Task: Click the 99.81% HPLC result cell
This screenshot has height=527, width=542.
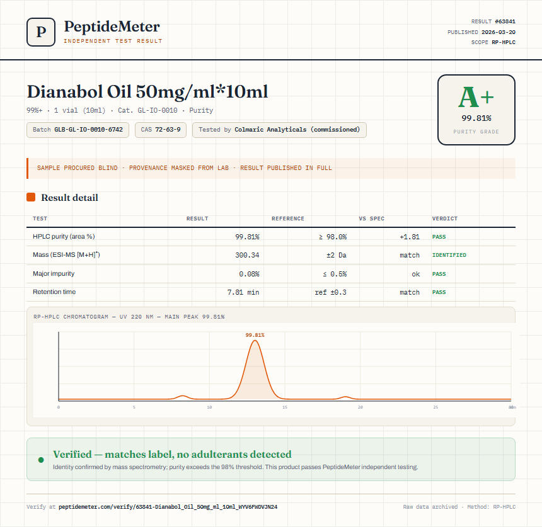Action: (247, 237)
